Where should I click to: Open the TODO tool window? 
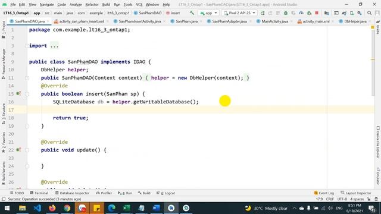(17, 193)
